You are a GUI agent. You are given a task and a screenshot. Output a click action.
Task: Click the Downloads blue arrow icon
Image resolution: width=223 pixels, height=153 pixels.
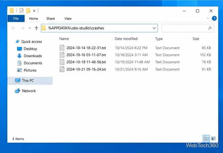20,56
